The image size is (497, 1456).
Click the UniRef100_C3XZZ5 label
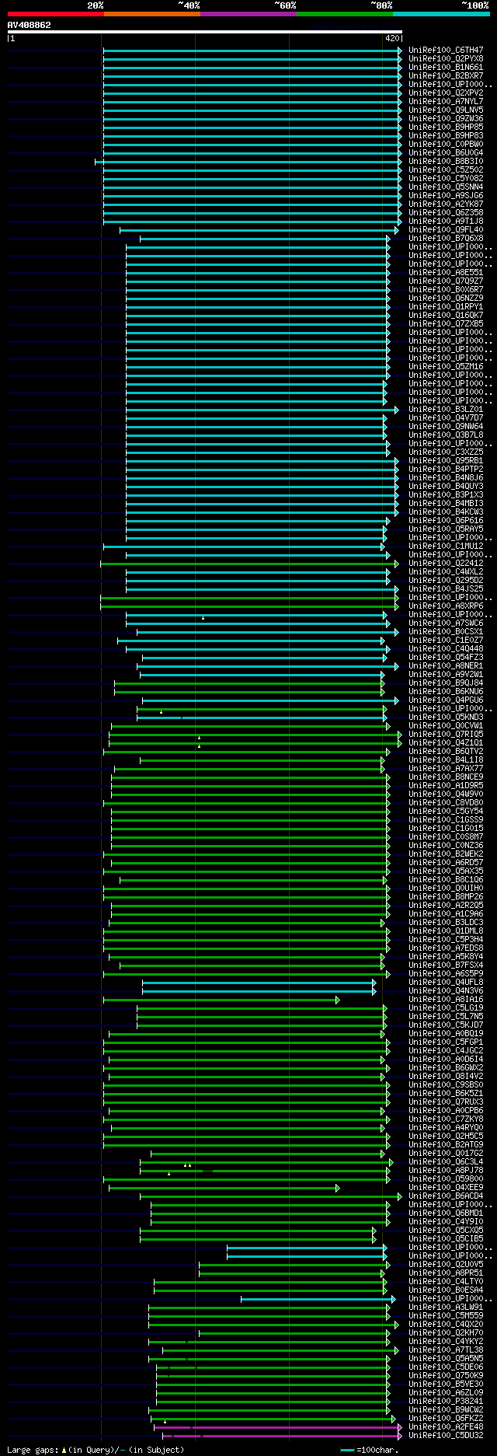[446, 452]
